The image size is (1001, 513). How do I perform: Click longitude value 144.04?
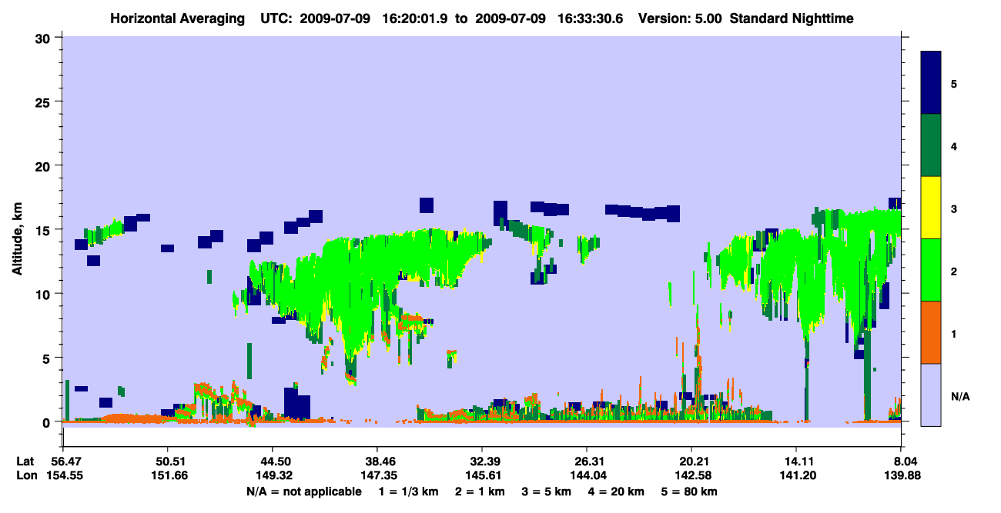pyautogui.click(x=587, y=475)
